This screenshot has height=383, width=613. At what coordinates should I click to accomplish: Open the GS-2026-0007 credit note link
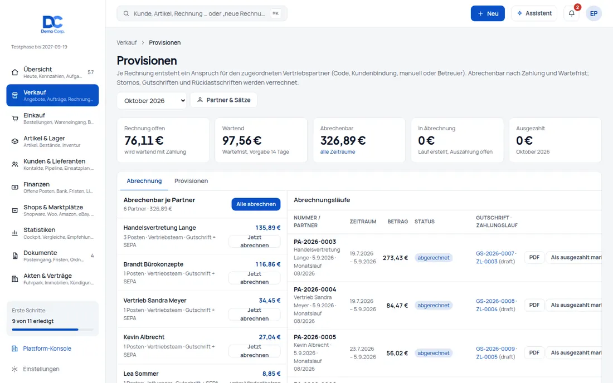tap(495, 253)
